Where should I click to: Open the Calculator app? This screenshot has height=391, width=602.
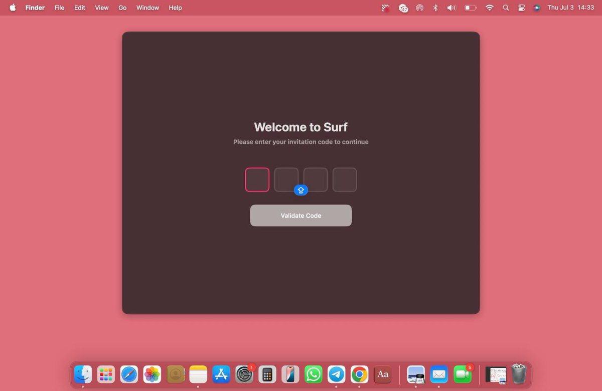(267, 374)
